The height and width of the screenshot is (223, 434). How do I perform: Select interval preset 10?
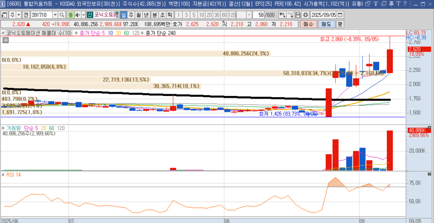pos(202,15)
